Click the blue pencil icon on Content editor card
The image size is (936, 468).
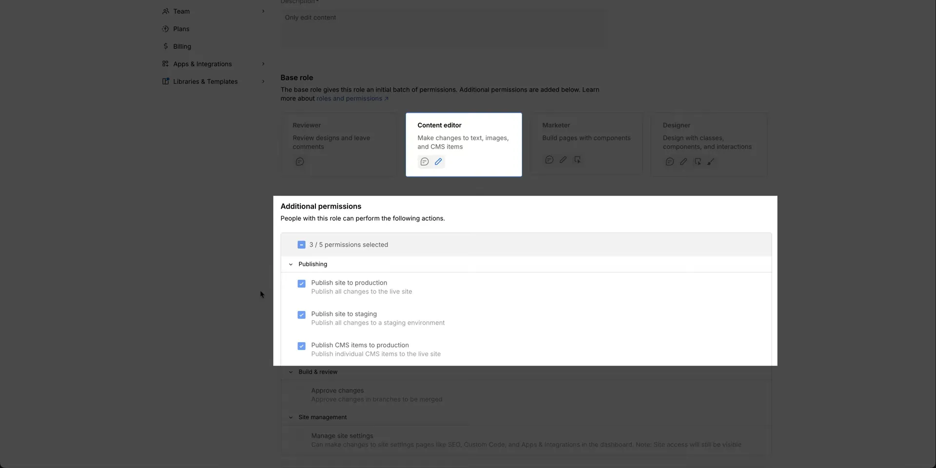[x=438, y=162]
